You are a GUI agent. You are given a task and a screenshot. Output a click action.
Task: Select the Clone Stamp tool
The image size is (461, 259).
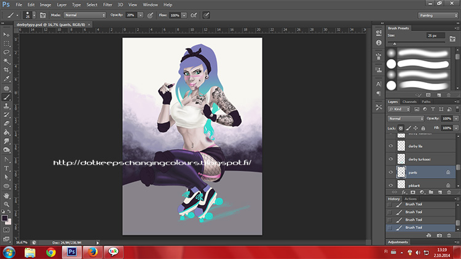(6, 106)
